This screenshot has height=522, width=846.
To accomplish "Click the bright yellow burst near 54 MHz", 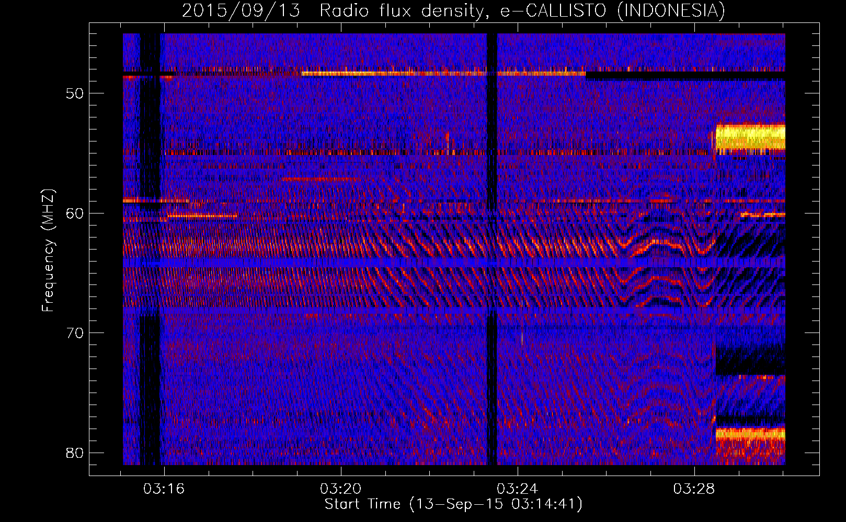I will pyautogui.click(x=750, y=138).
